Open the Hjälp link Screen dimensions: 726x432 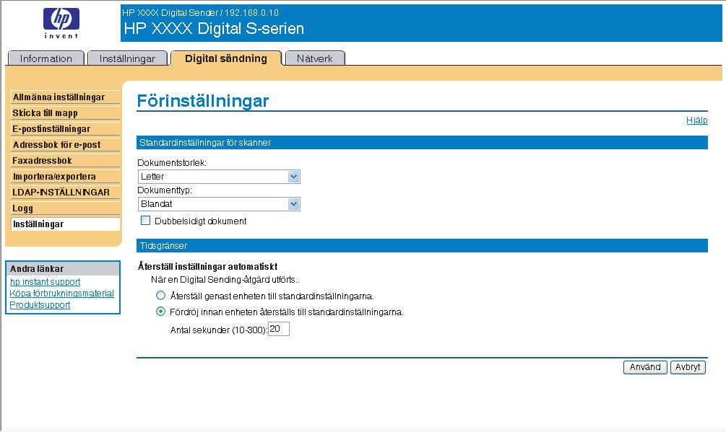point(697,120)
